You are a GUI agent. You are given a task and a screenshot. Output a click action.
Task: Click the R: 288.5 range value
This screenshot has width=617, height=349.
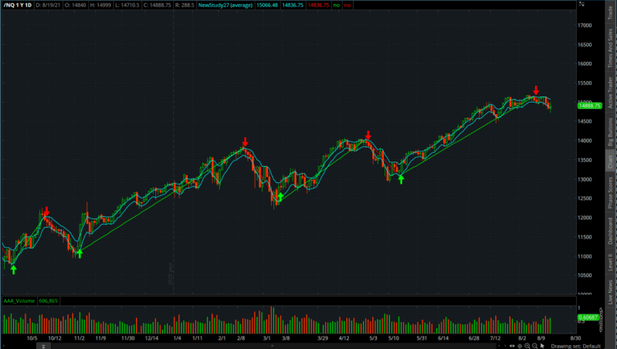[x=184, y=5]
